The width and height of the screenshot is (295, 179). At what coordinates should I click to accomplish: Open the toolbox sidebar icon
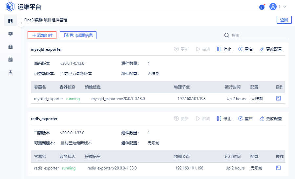pyautogui.click(x=11, y=47)
